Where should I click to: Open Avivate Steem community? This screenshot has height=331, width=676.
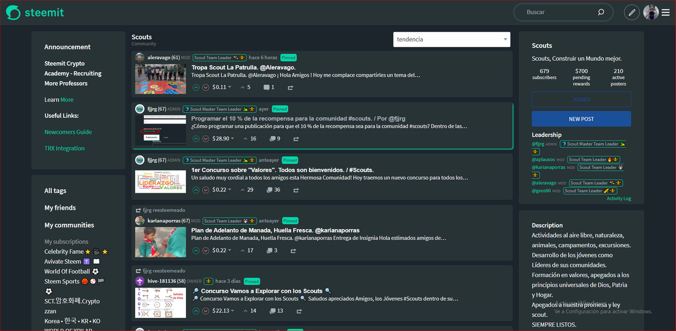[72, 262]
